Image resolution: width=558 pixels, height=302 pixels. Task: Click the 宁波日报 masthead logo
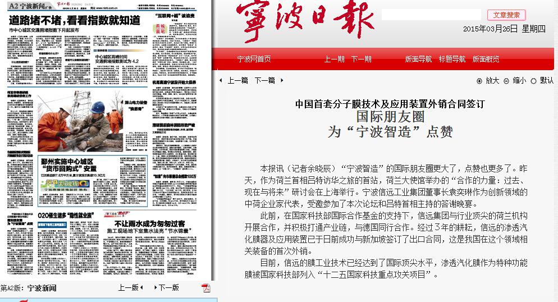tap(305, 21)
